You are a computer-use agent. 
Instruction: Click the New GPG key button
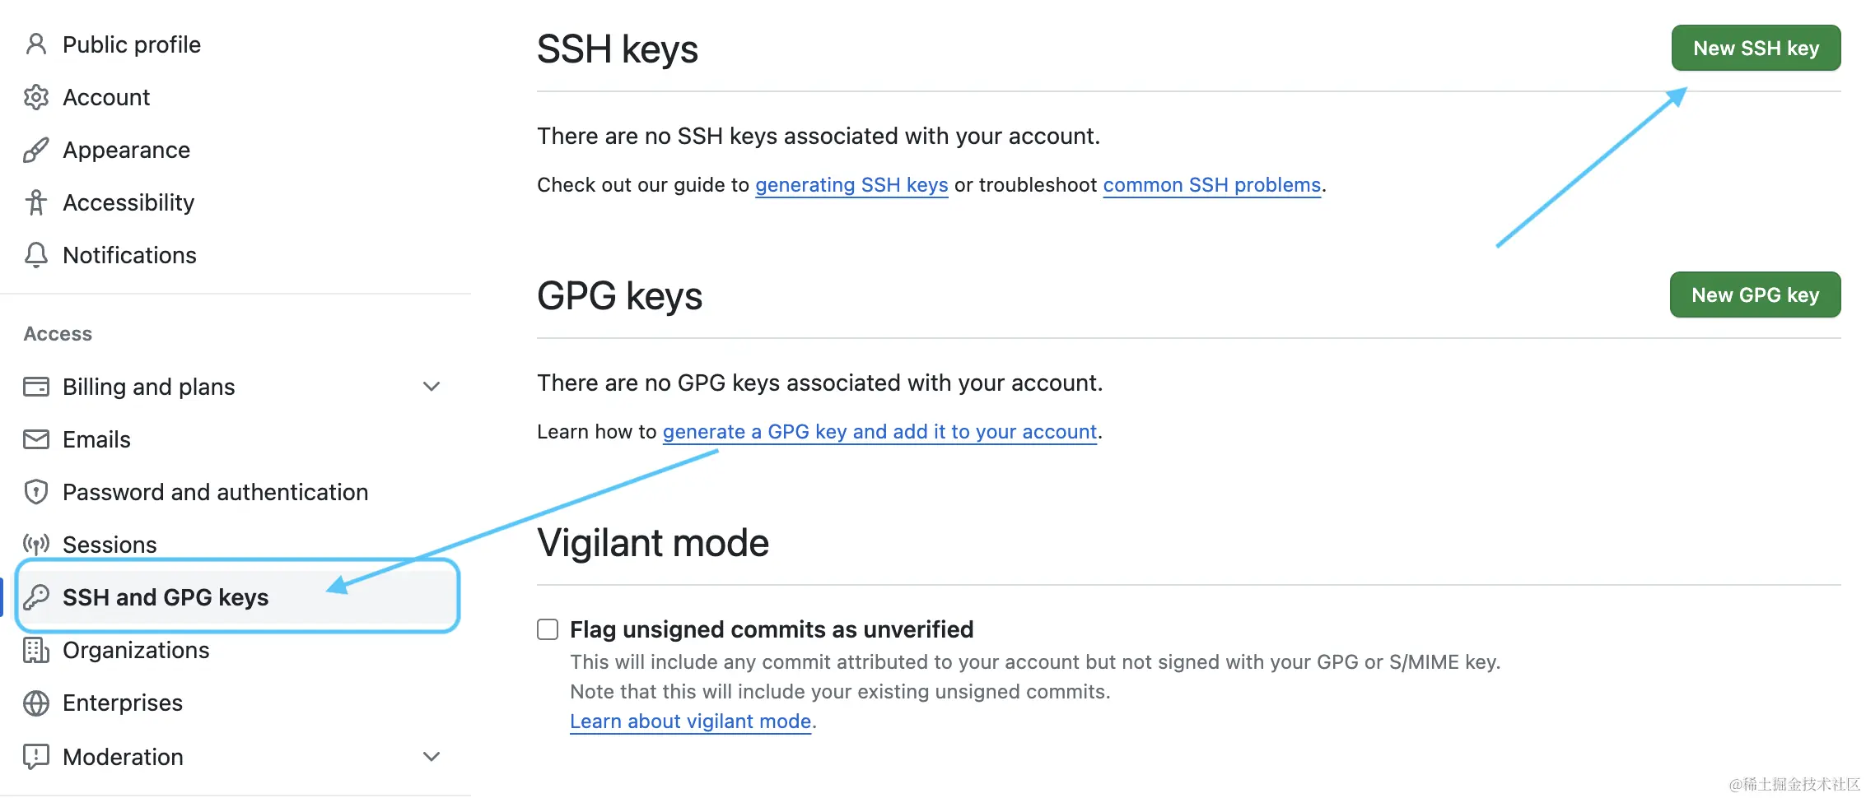1755,295
